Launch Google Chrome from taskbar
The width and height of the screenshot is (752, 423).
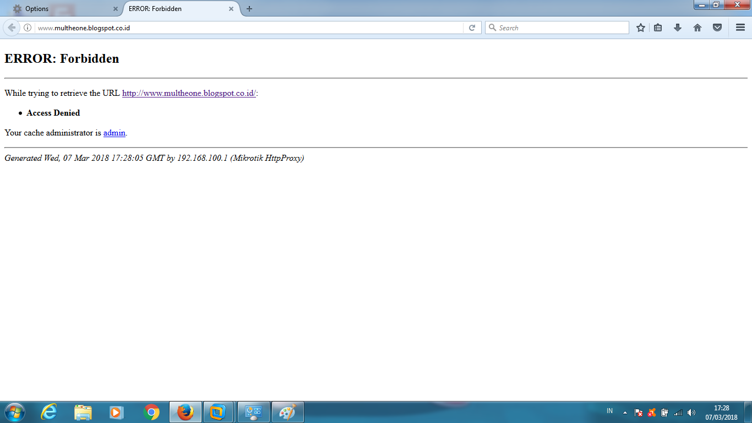151,412
